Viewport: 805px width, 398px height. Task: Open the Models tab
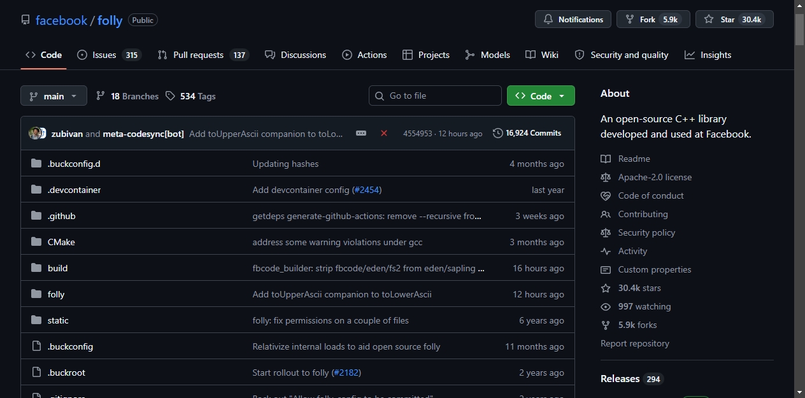(488, 55)
